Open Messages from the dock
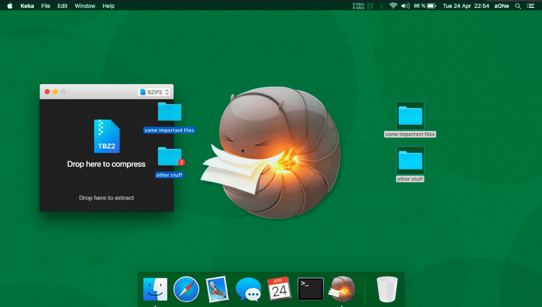Image resolution: width=542 pixels, height=307 pixels. point(248,289)
